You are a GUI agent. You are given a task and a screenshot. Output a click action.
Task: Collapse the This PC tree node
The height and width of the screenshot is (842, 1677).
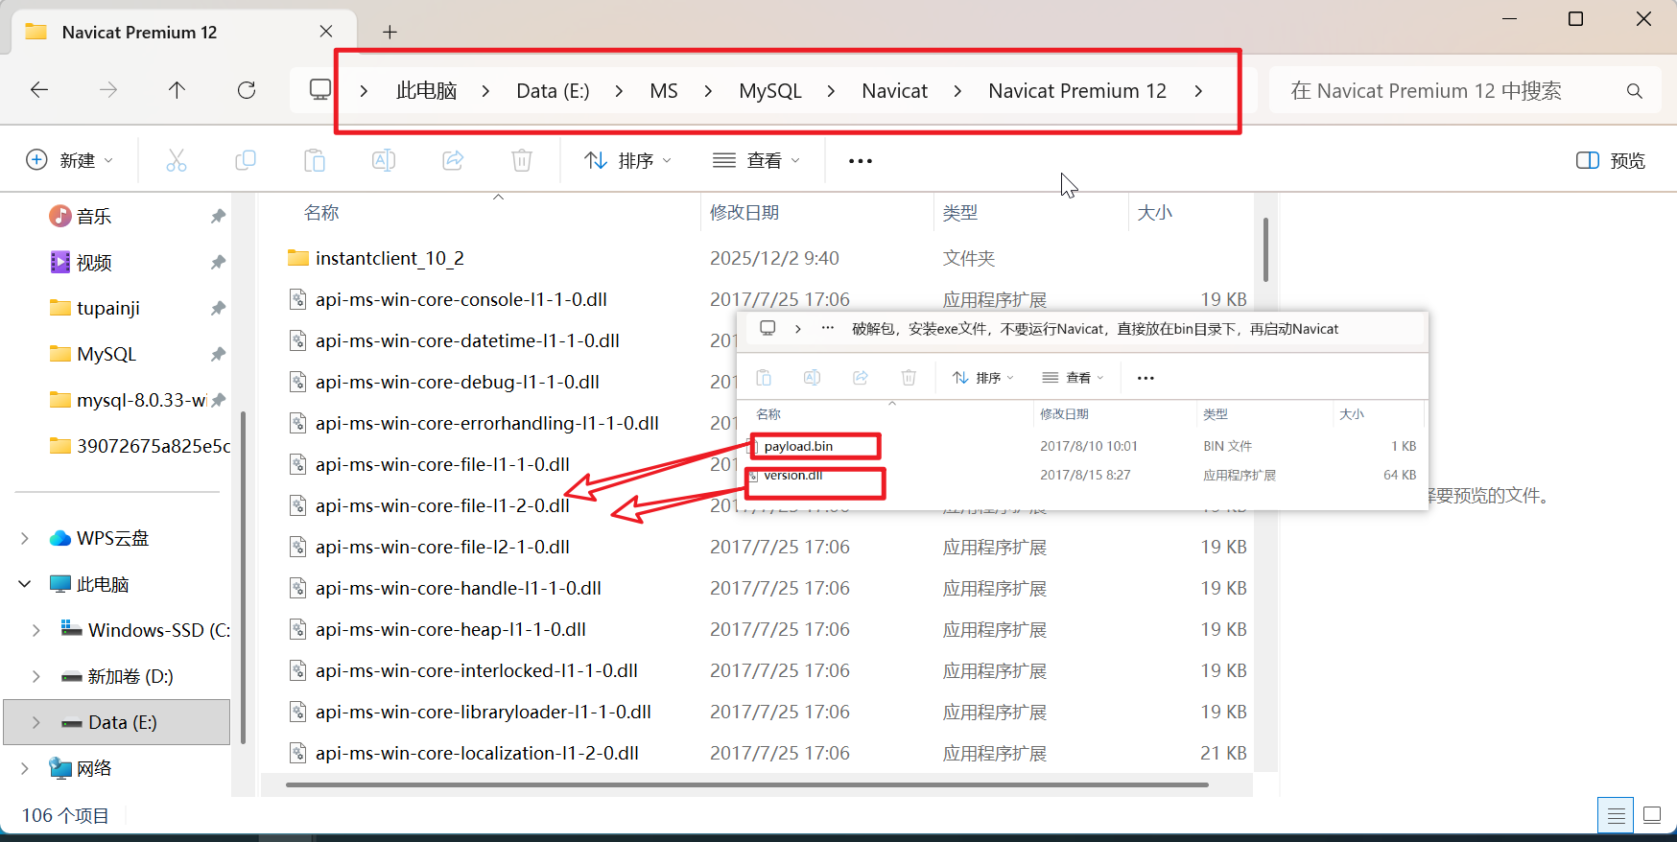click(x=25, y=584)
